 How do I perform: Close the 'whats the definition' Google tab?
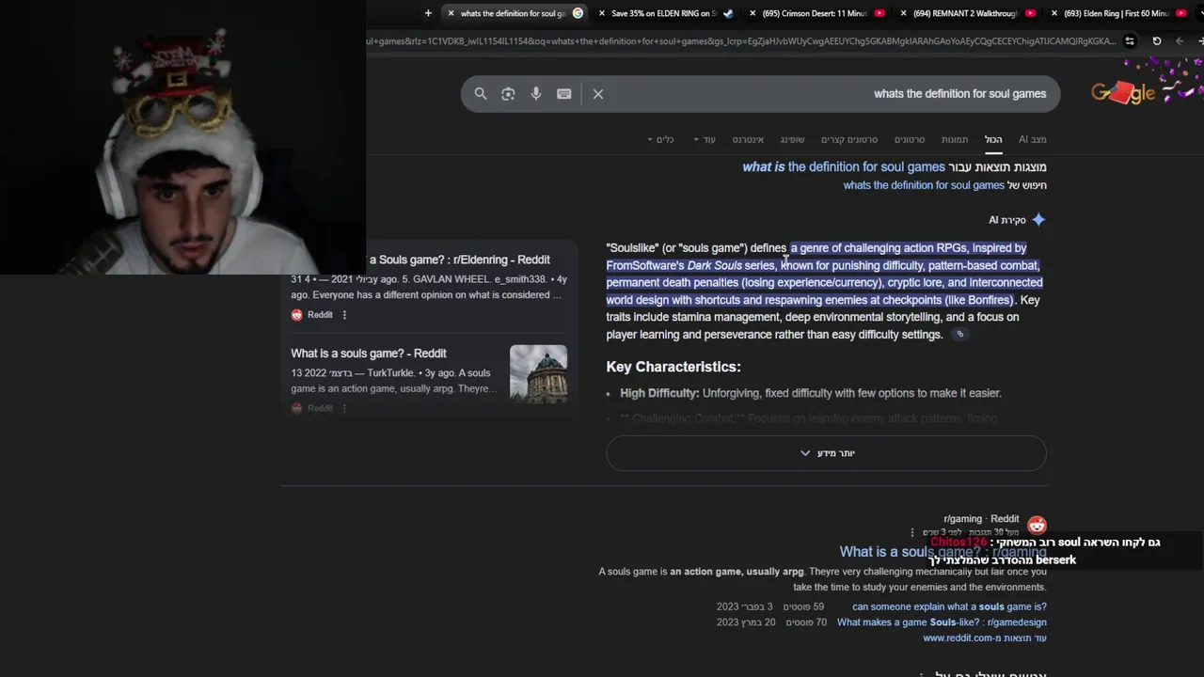tap(451, 13)
